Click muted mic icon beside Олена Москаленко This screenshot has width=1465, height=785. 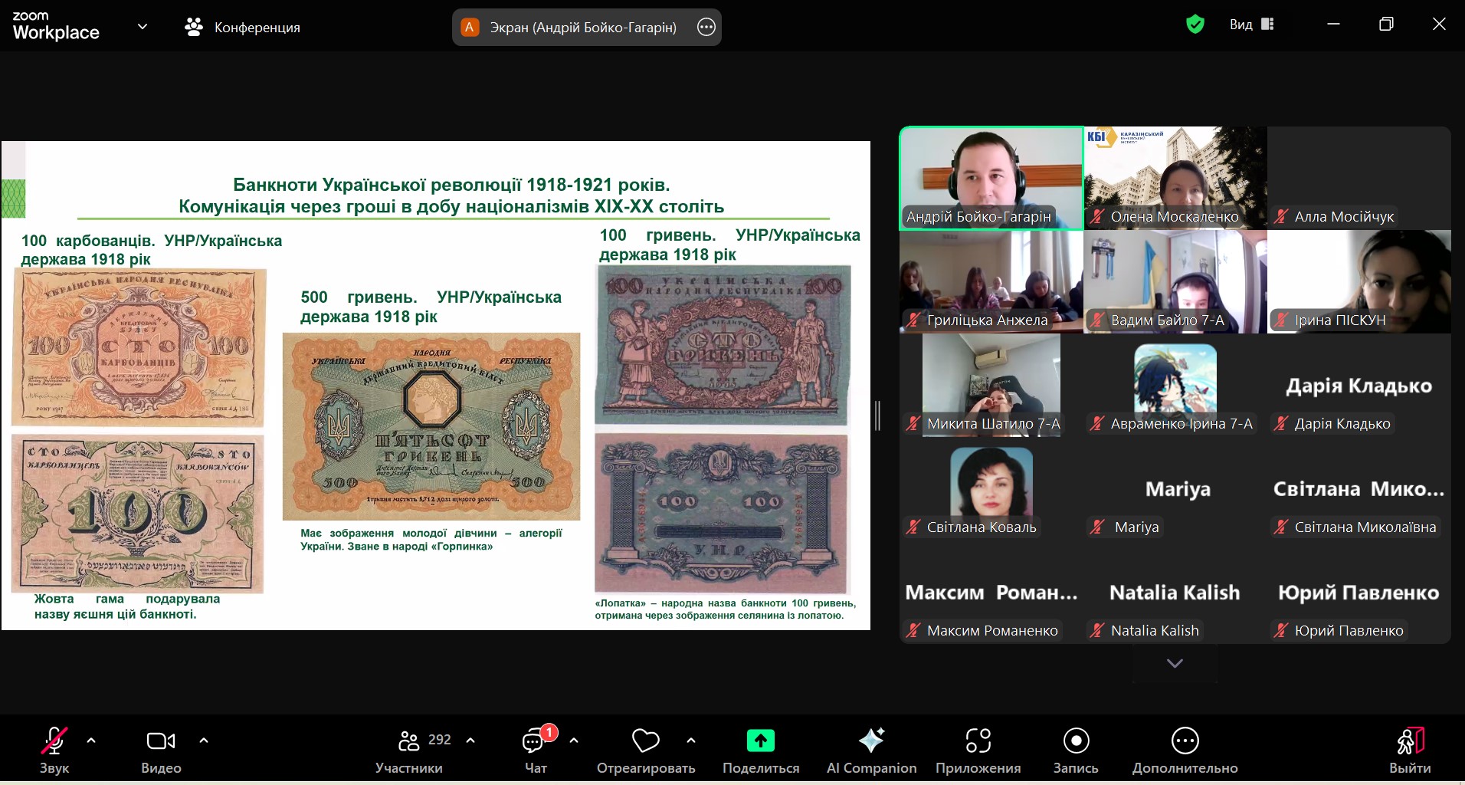1097,216
